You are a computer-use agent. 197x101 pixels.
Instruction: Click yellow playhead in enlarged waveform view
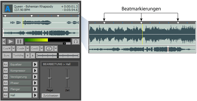tap(142, 34)
